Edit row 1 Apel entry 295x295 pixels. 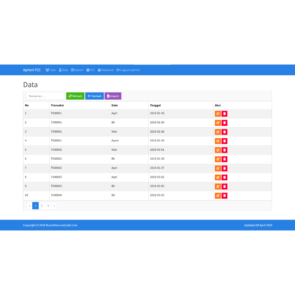(218, 114)
